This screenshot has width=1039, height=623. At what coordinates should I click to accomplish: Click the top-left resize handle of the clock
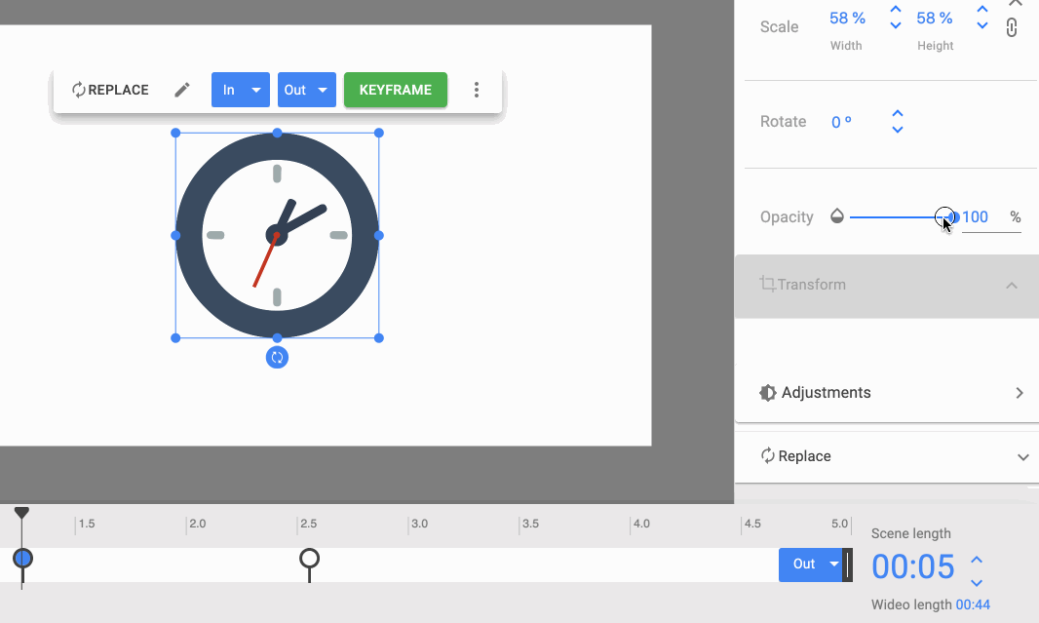pos(175,134)
